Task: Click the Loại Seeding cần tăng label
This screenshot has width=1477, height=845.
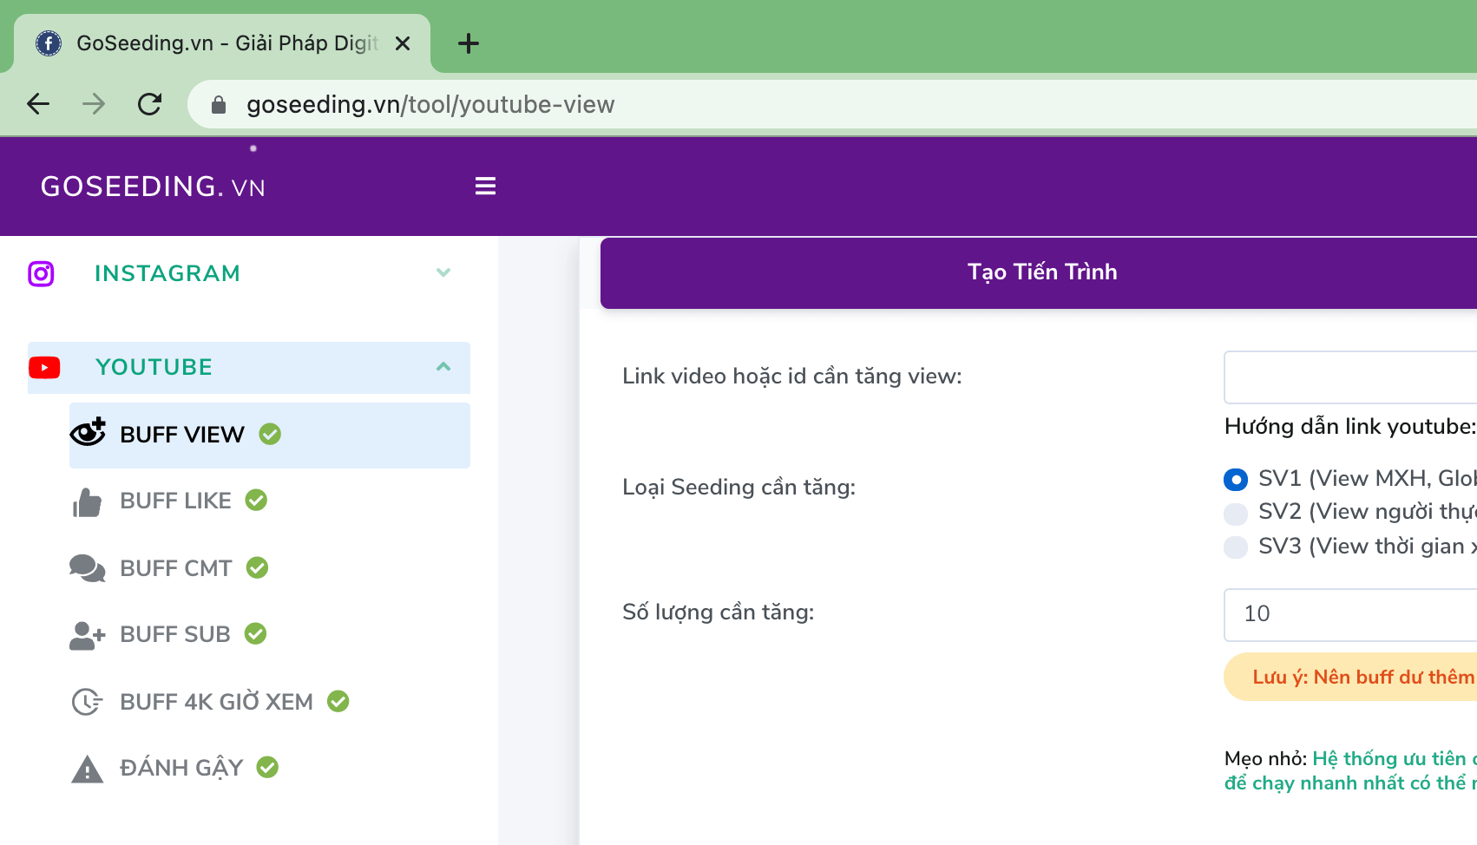Action: click(x=739, y=488)
